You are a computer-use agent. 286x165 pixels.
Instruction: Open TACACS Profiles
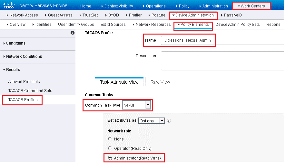23,100
